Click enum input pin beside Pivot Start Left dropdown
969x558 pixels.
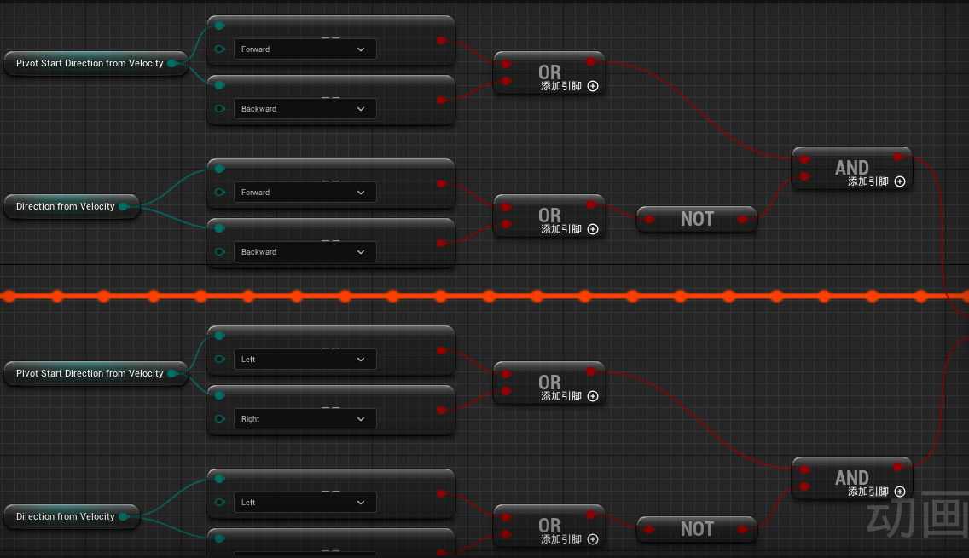coord(219,360)
